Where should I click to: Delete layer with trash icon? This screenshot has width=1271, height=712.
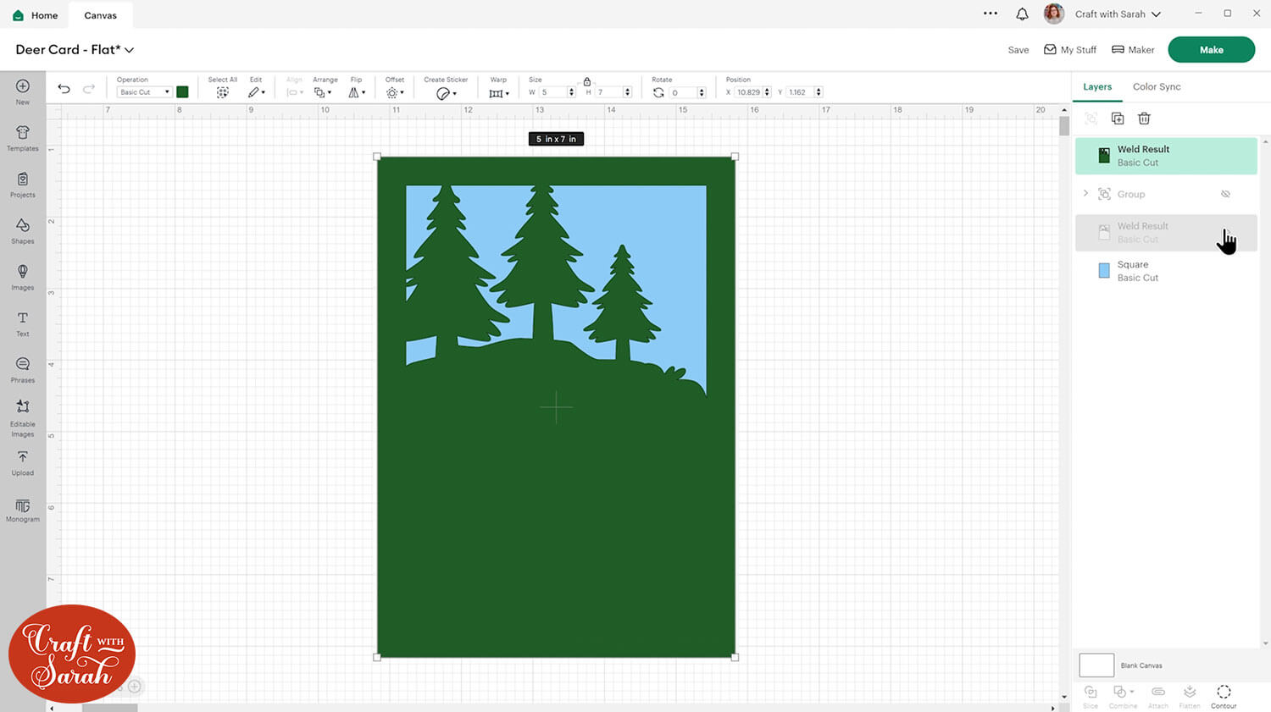tap(1144, 119)
